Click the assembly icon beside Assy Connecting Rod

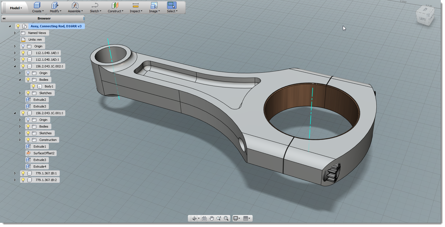(25, 26)
